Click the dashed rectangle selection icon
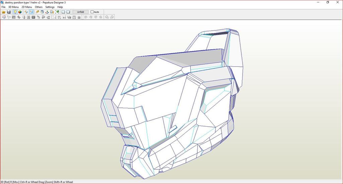The image size is (343, 184). pyautogui.click(x=54, y=17)
